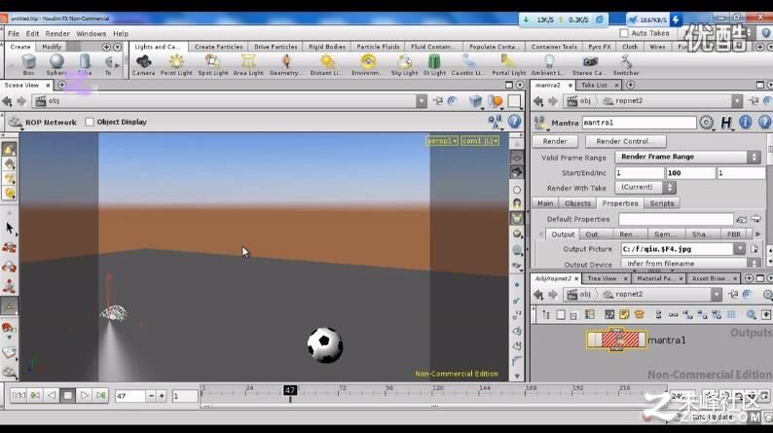Switch to the PBR properties tab

tap(734, 235)
